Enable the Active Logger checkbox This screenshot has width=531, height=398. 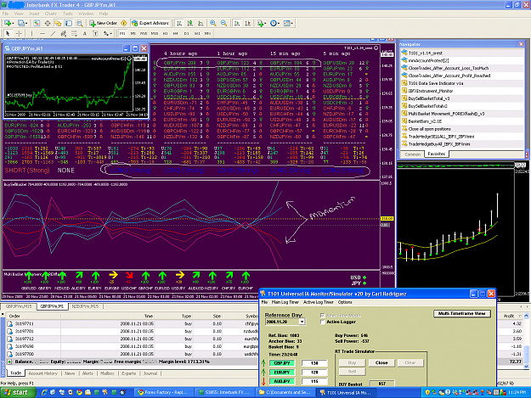322,322
